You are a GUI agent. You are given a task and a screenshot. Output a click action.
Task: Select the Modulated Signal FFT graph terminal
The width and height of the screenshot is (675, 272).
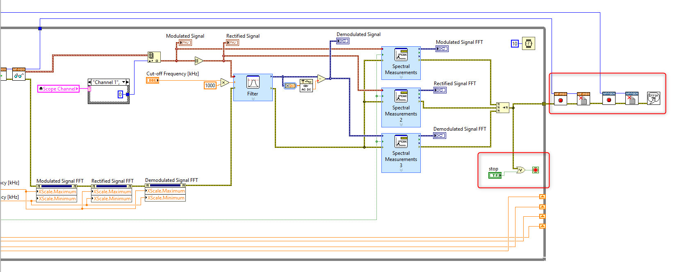pyautogui.click(x=442, y=49)
